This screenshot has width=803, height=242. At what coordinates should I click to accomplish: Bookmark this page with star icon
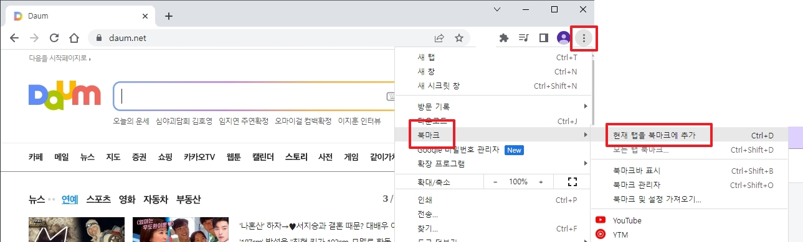(x=459, y=38)
